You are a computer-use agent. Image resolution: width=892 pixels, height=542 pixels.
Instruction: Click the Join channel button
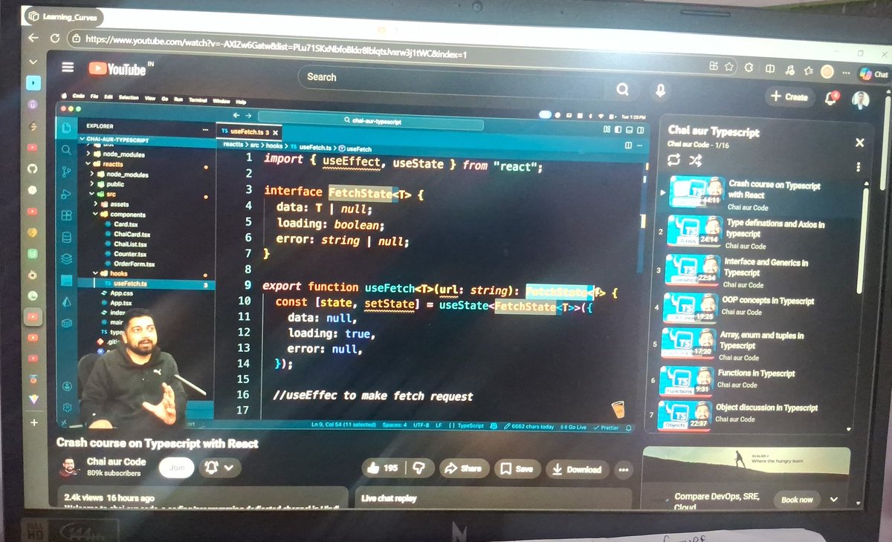(176, 467)
